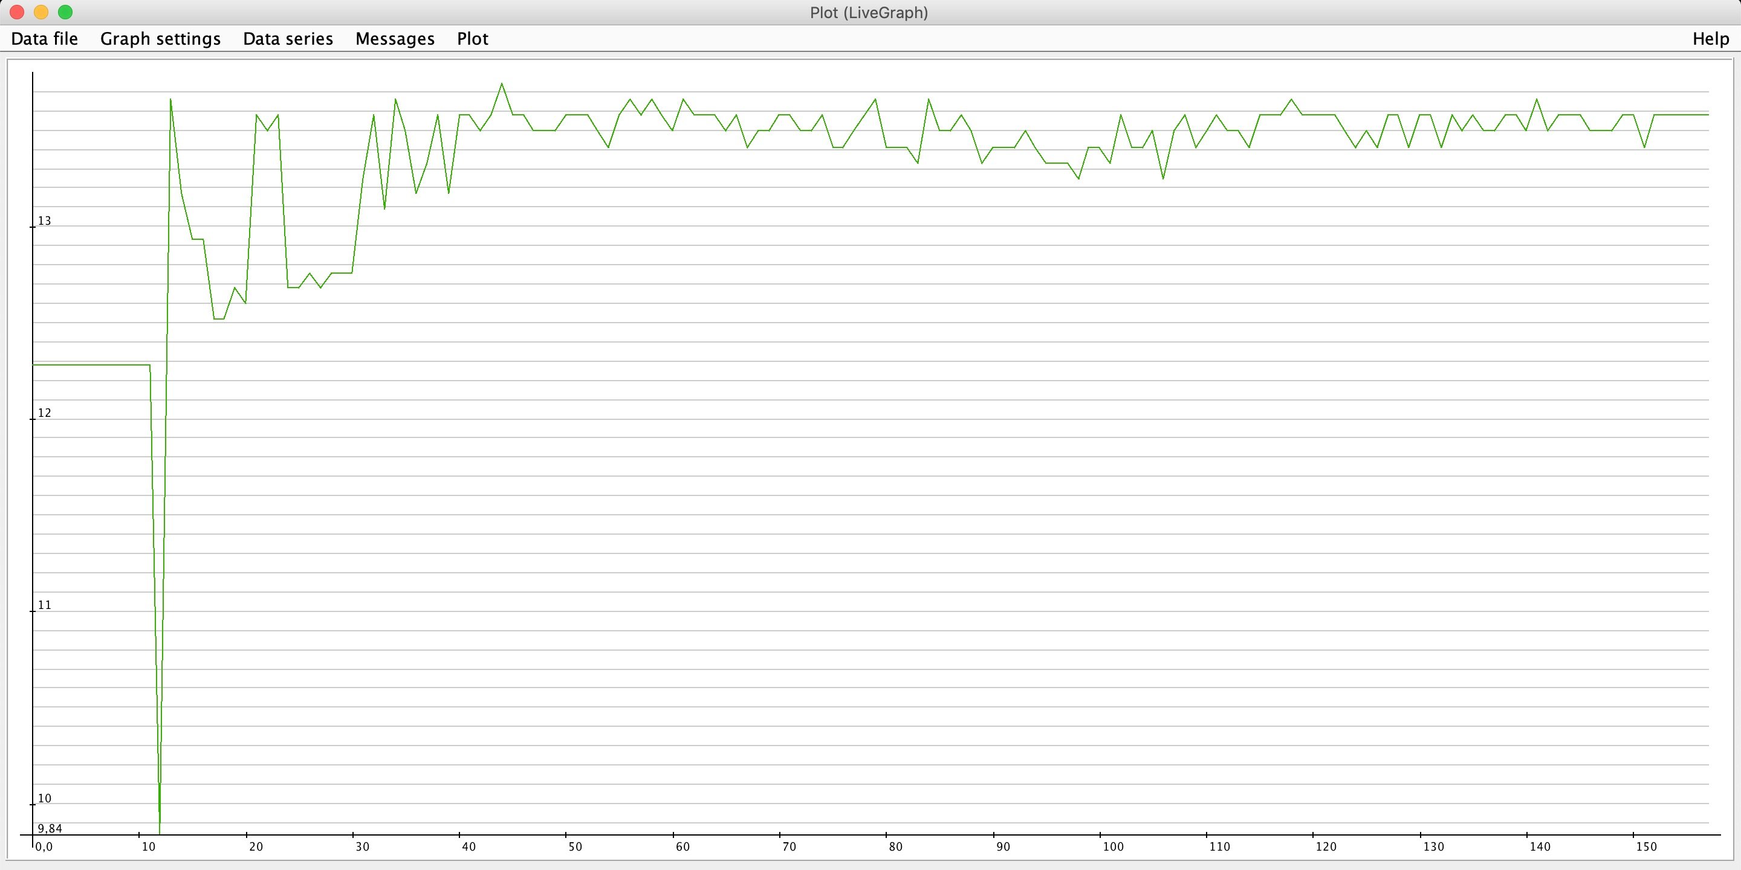Click the y-axis label 11
This screenshot has height=870, width=1741.
click(x=45, y=605)
